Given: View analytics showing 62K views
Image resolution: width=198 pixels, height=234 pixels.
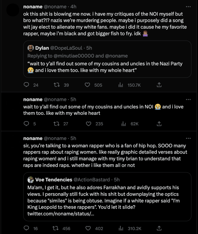Looking at the screenshot, I should pyautogui.click(x=124, y=124).
